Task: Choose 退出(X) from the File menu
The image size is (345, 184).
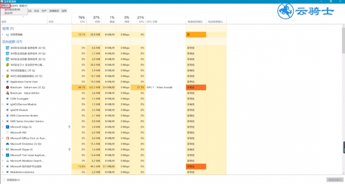Action: click(9, 13)
